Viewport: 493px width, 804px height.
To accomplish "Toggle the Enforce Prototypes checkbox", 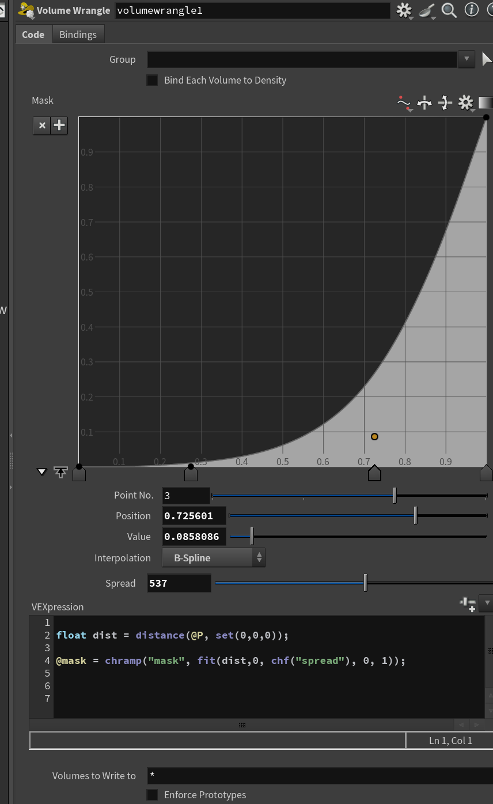I will point(152,795).
